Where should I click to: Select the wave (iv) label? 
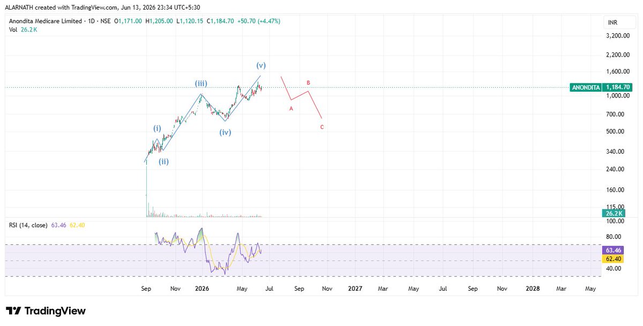pyautogui.click(x=225, y=132)
